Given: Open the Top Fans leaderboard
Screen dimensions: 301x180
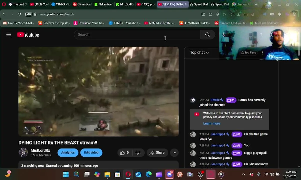Looking at the screenshot, I should point(248,53).
